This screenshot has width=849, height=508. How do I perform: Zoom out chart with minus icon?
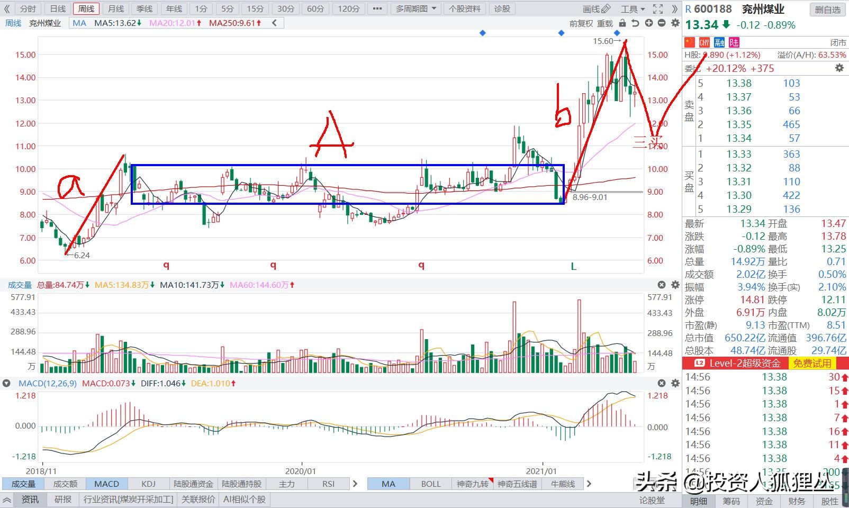662,23
